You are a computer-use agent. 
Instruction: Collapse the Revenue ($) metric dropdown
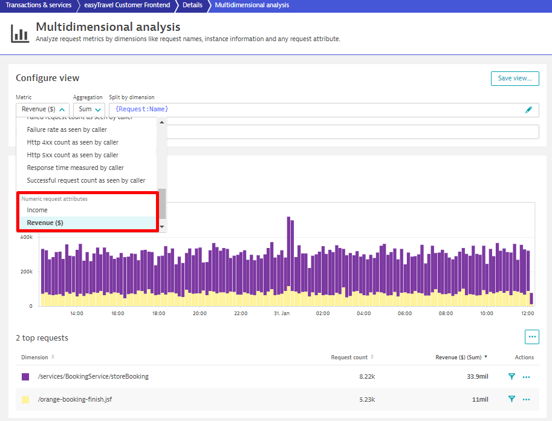pos(42,109)
